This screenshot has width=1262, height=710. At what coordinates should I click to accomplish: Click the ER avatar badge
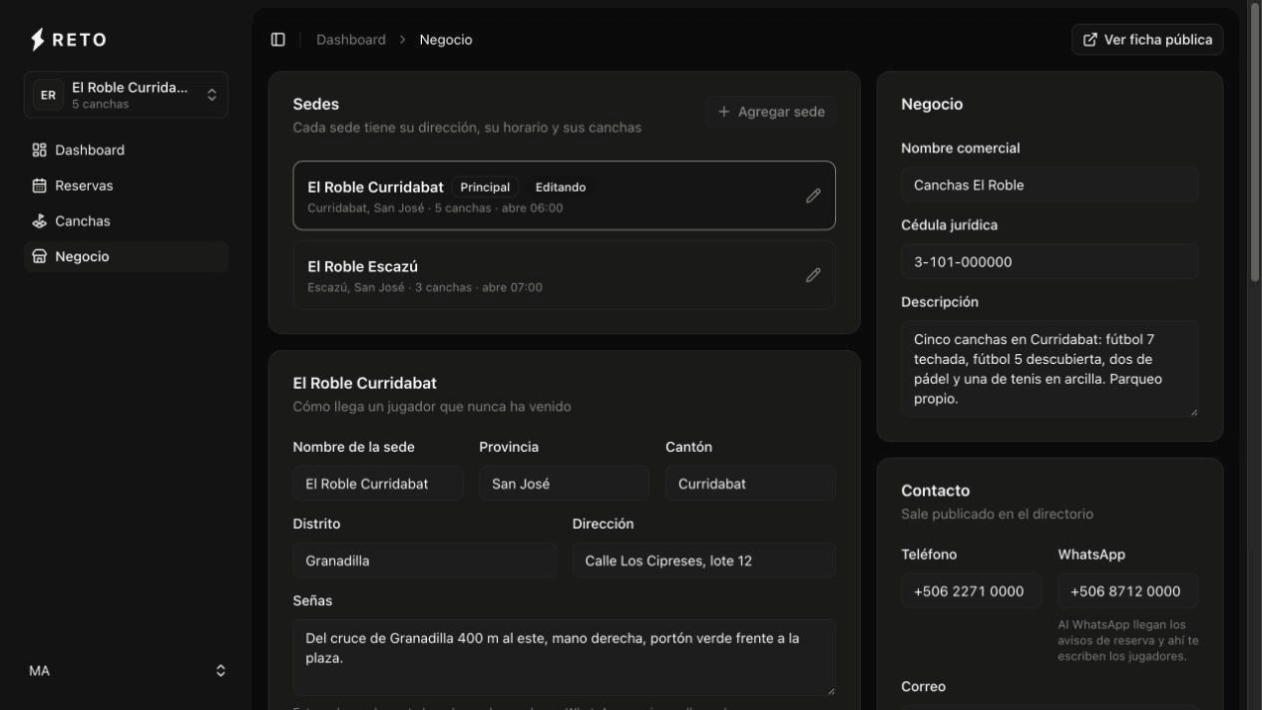click(x=48, y=95)
